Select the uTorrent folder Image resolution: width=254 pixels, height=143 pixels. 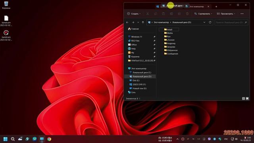[x=169, y=40]
